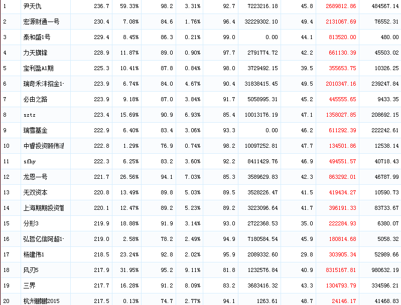This screenshot has width=401, height=305.
Task: Select the value 35.0 in 分形3 row
Action: pos(307,223)
